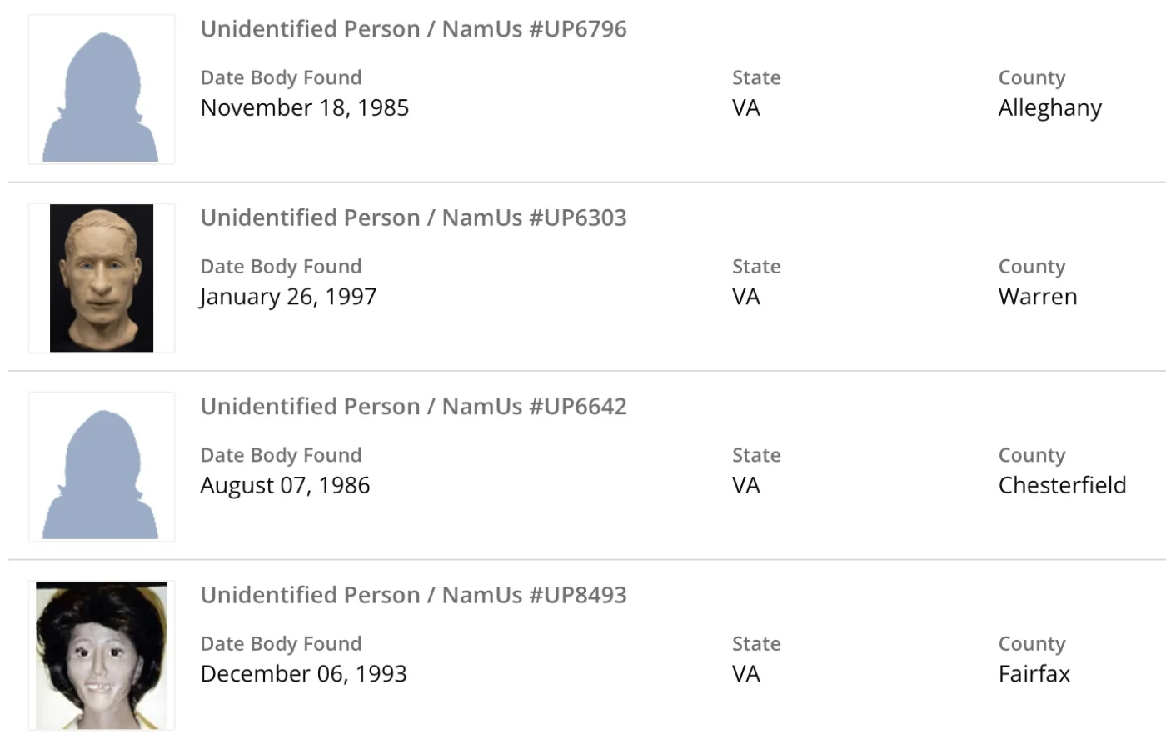View the facial reconstruction photo for case UP8493
Viewport: 1166px width, 745px height.
click(x=101, y=655)
